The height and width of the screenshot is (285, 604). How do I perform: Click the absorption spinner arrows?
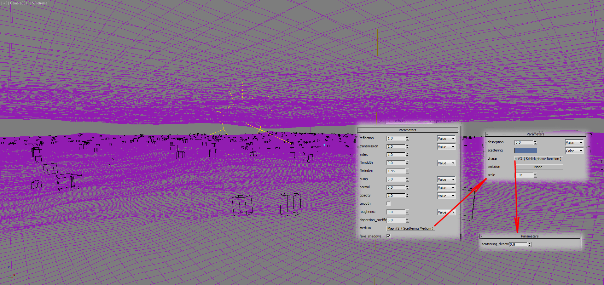(535, 142)
